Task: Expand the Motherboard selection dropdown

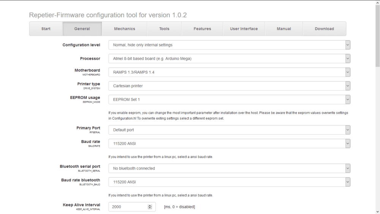Action: point(229,72)
